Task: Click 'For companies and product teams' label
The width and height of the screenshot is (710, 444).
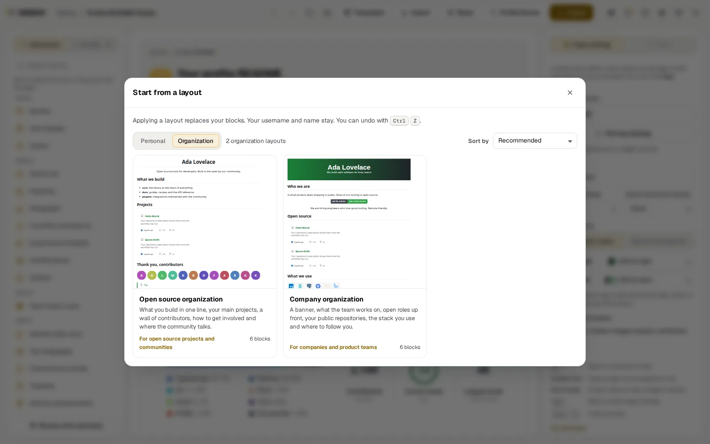Action: [x=333, y=347]
